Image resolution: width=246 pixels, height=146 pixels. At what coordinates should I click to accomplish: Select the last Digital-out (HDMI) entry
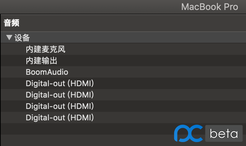[x=60, y=118]
